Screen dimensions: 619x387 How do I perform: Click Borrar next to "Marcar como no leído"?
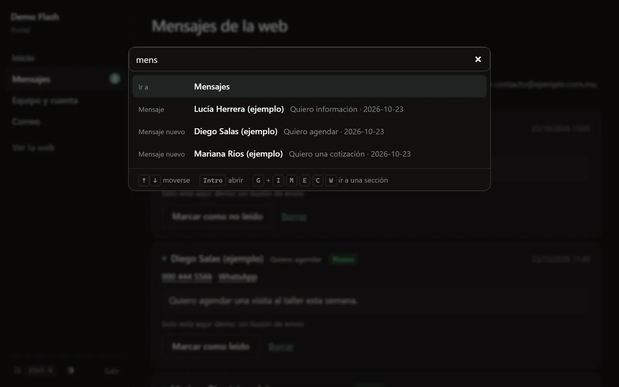(294, 217)
